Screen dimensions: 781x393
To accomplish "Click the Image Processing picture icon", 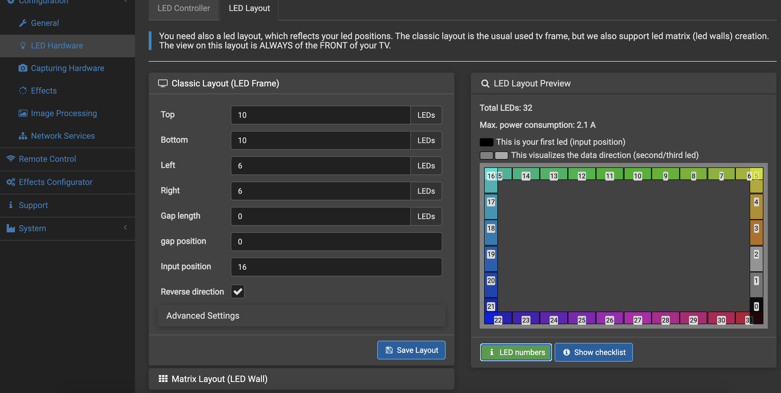I will [23, 113].
